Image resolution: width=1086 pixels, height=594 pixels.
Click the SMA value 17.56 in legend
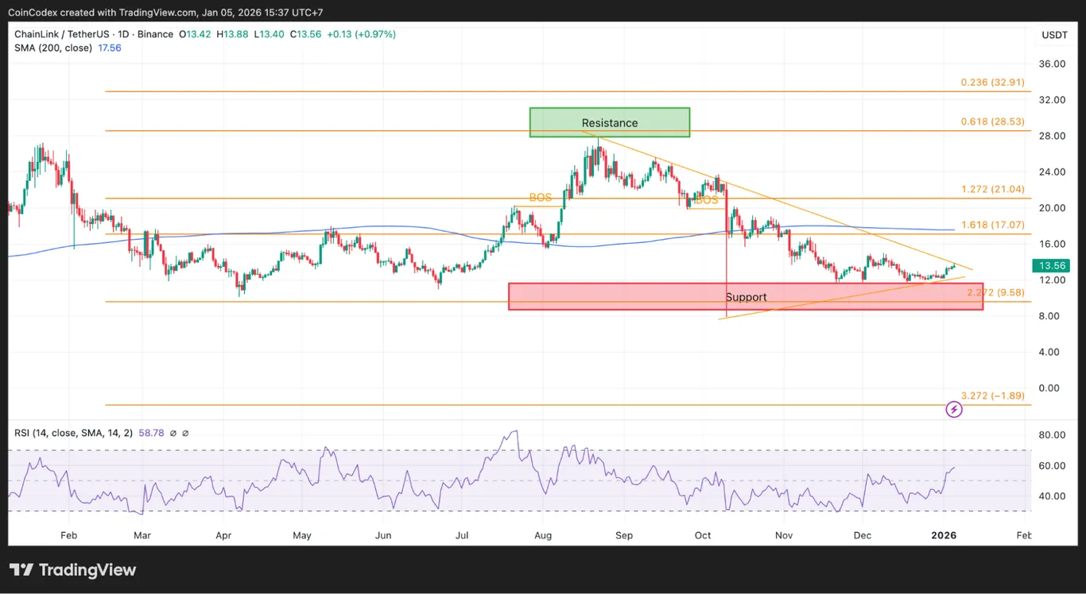pyautogui.click(x=108, y=48)
